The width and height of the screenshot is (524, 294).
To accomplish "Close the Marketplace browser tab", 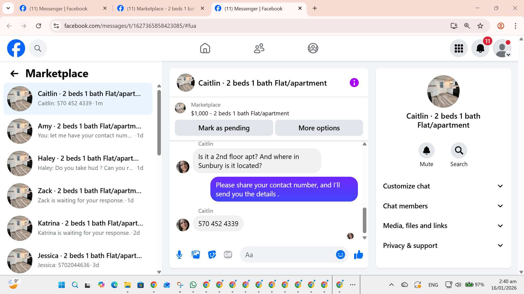I will [202, 8].
